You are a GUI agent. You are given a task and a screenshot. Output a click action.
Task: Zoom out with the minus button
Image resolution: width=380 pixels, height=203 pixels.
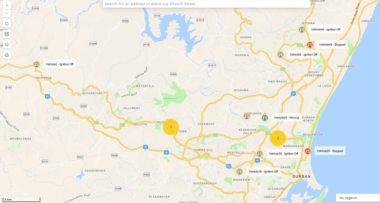[7, 14]
